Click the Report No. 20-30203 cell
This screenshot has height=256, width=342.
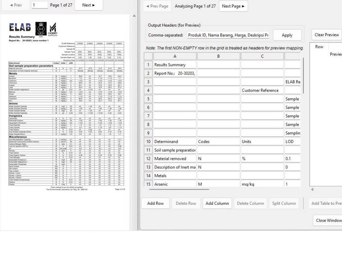pyautogui.click(x=175, y=73)
